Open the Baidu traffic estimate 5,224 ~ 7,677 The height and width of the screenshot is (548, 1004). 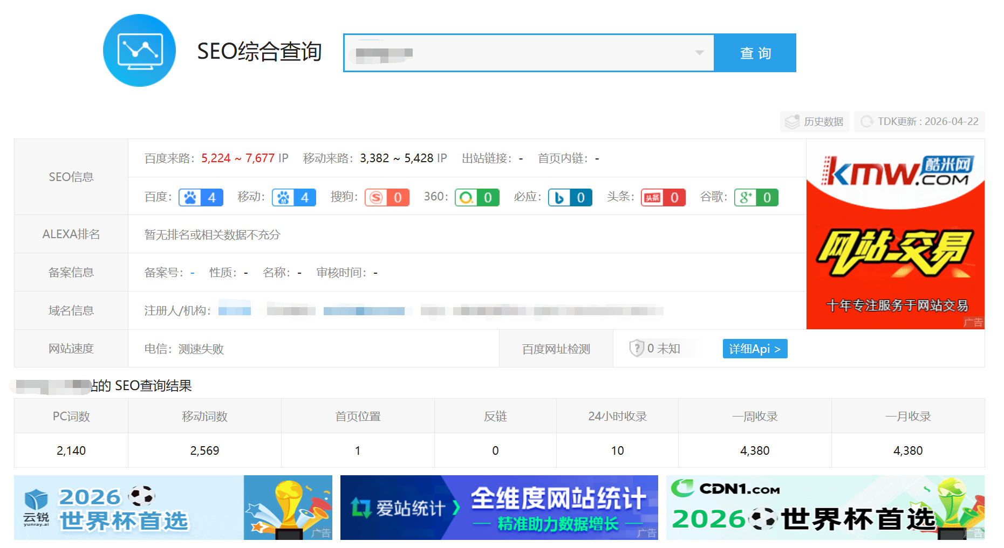pos(238,158)
